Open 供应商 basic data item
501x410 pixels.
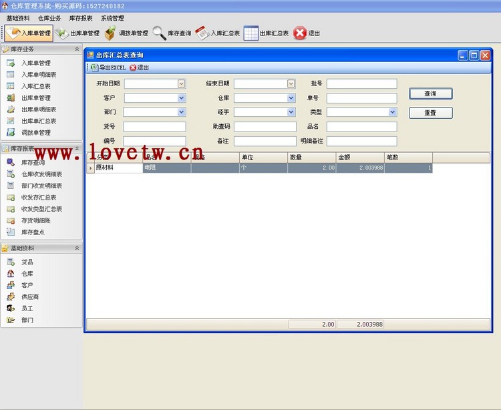[30, 297]
